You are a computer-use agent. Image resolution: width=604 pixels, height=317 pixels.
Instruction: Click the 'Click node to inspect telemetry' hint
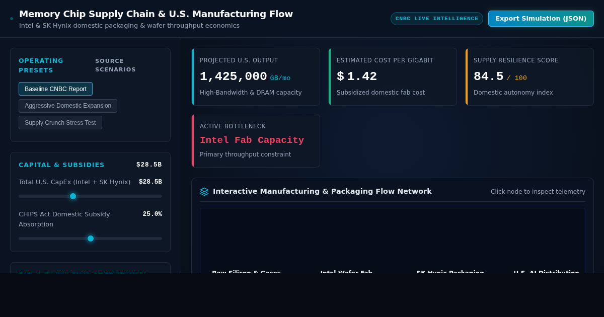tap(538, 192)
